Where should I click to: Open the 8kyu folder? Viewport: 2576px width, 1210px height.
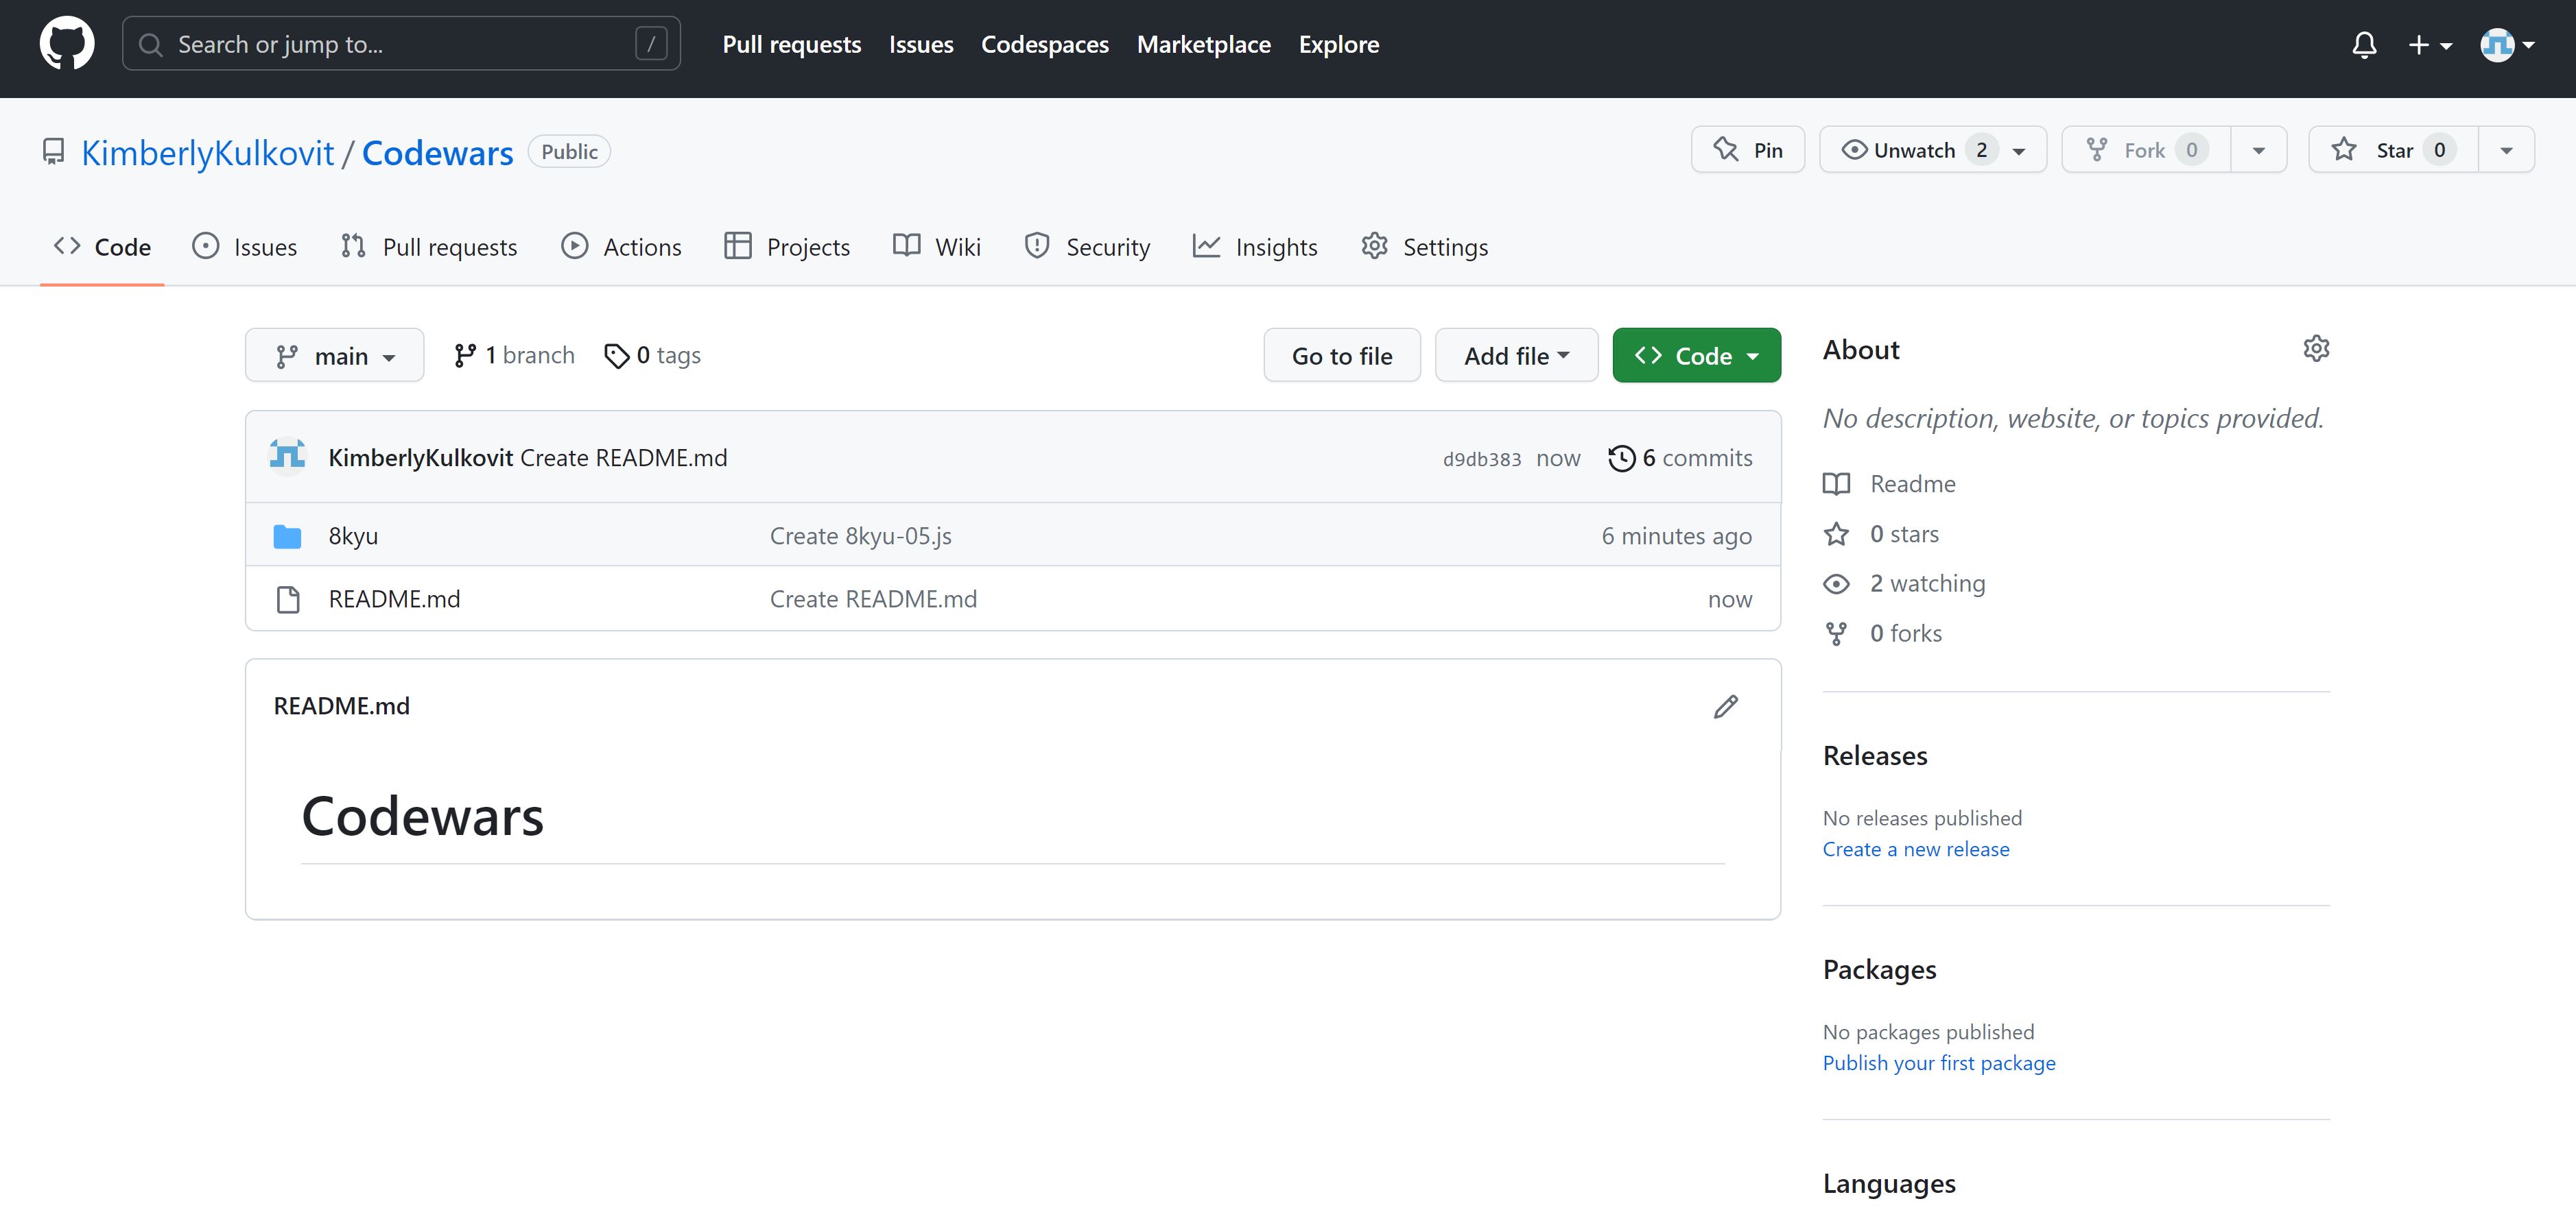[x=353, y=535]
